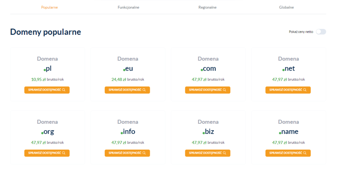
Task: Open the Funkcjonalne tab
Action: [128, 7]
